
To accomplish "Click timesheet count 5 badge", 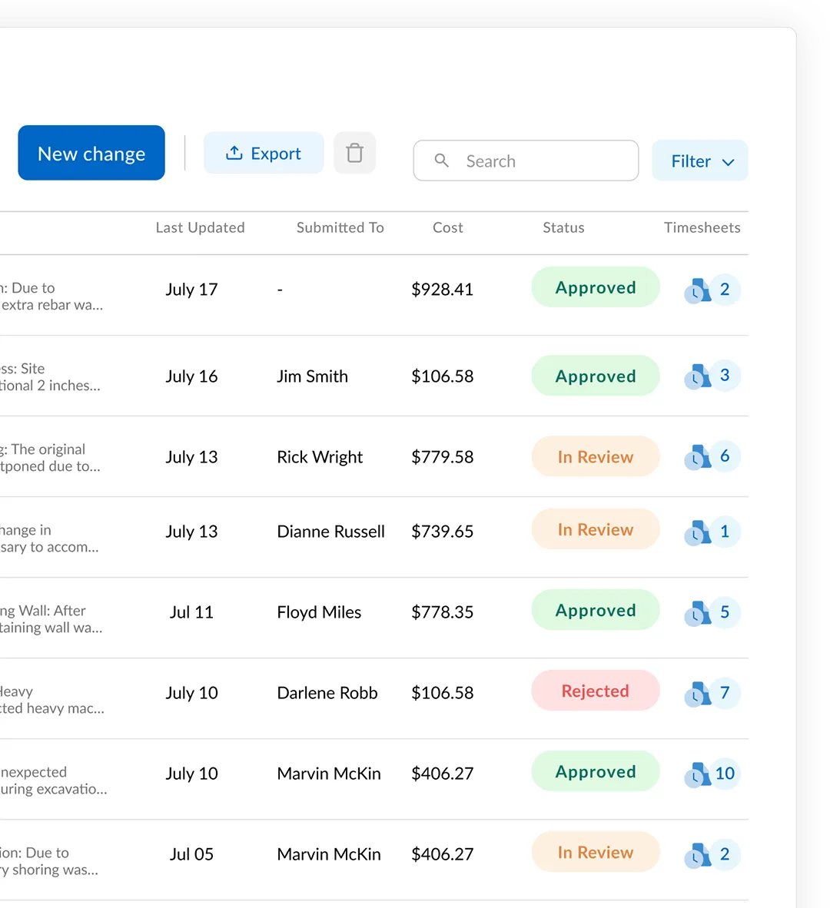I will point(725,612).
